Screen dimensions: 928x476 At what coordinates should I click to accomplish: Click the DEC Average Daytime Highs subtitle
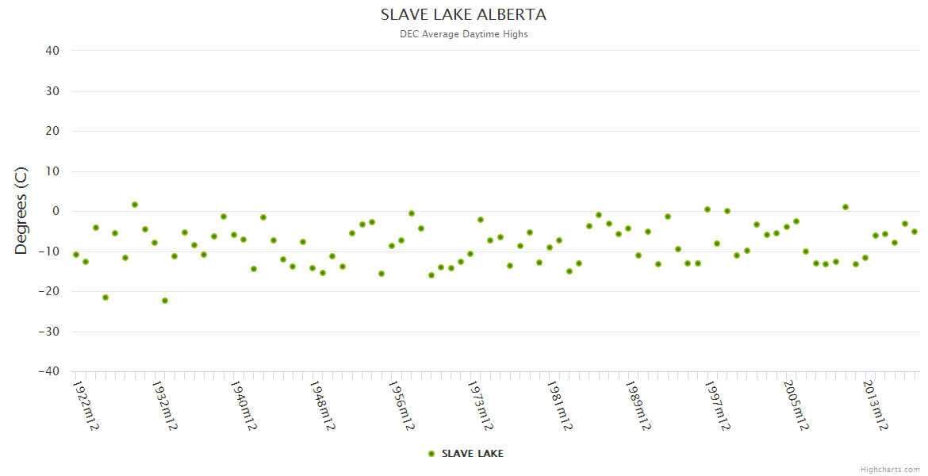463,34
